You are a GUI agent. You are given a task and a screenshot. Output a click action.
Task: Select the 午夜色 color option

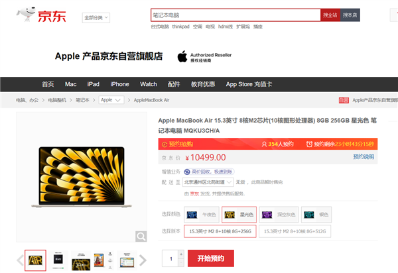point(202,215)
